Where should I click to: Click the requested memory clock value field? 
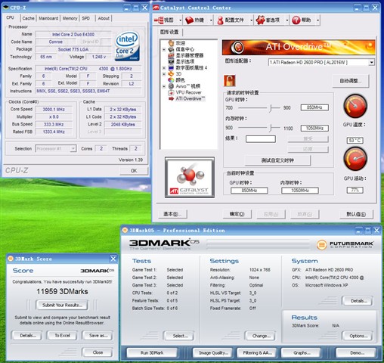tap(314, 129)
